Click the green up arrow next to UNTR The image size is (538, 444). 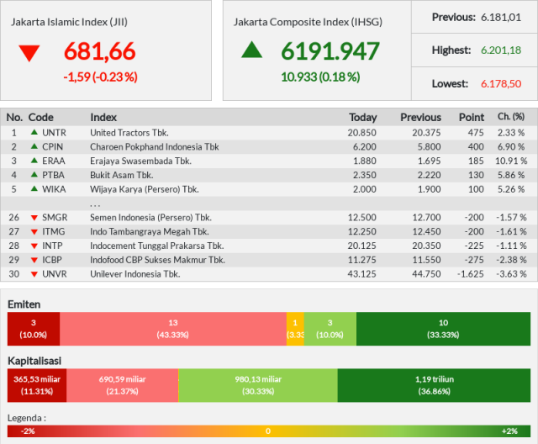click(34, 132)
